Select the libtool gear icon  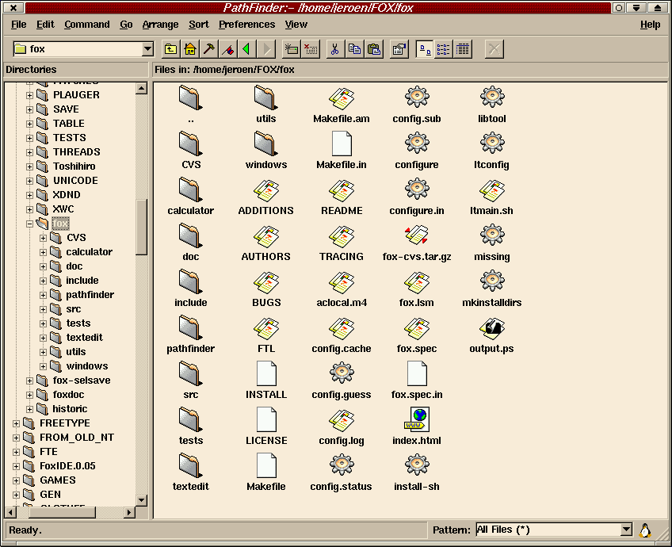click(492, 98)
